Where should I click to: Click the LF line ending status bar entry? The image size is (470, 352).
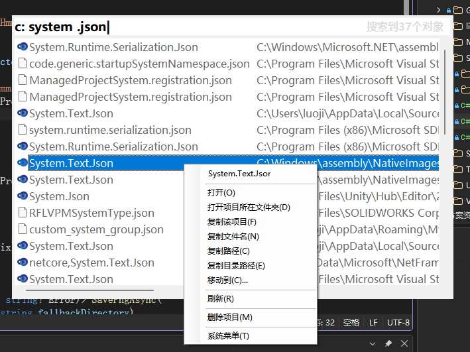click(x=373, y=323)
